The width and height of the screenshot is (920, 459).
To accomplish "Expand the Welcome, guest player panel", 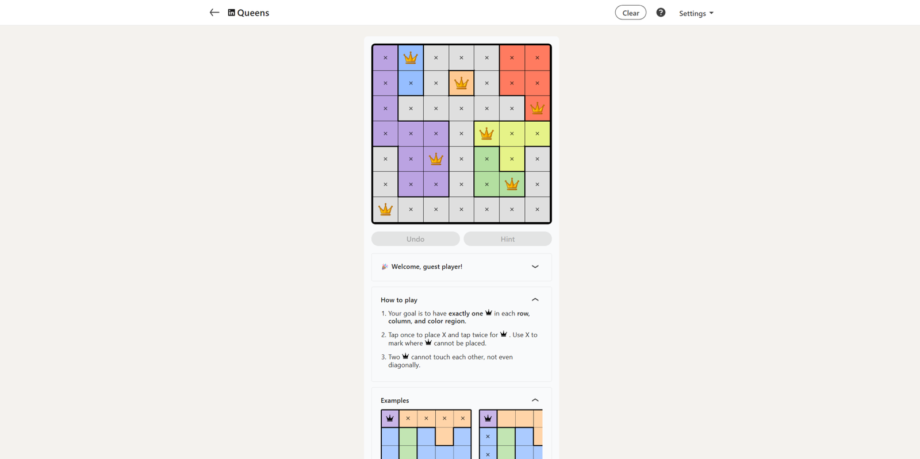I will tap(535, 267).
